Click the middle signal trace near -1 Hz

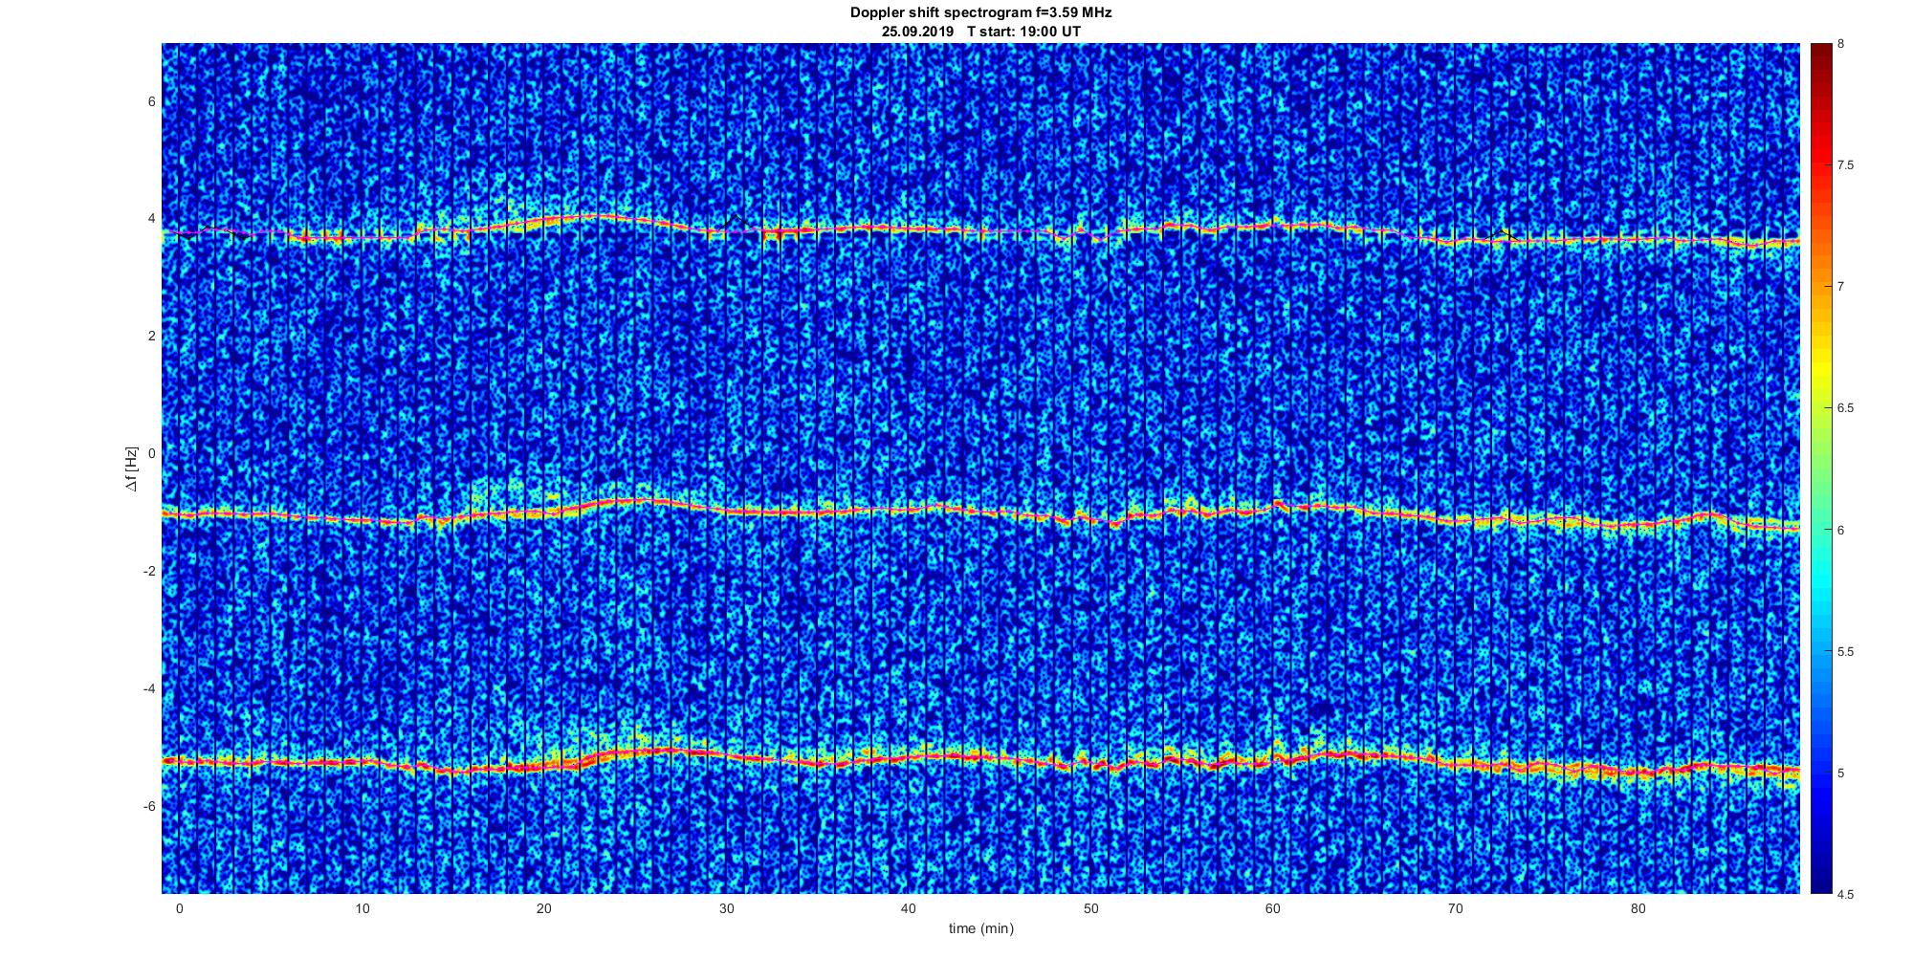[980, 513]
